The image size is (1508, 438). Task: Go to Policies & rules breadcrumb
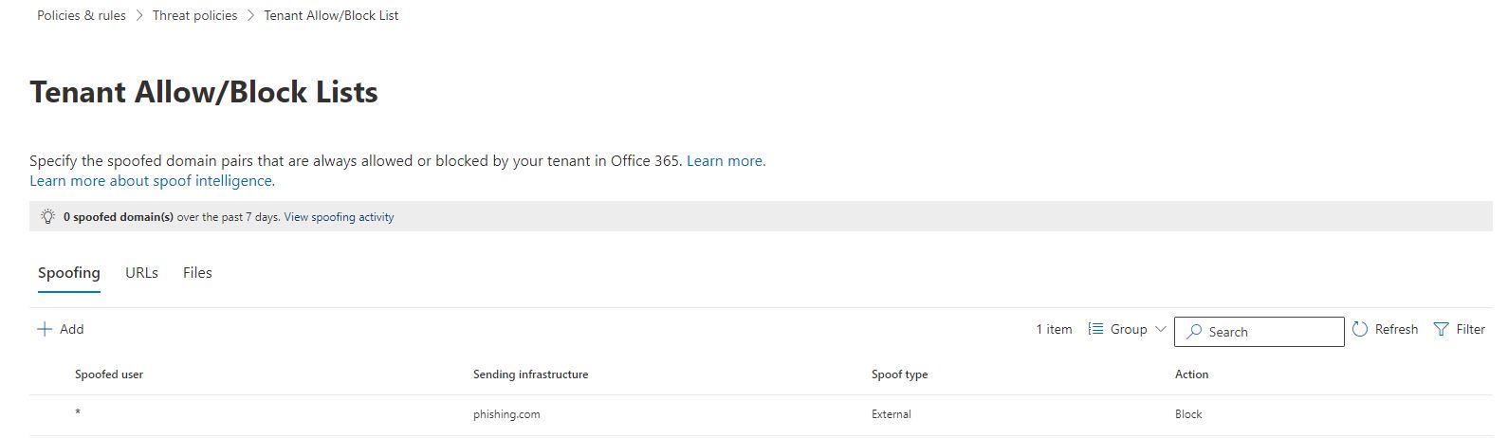coord(82,15)
